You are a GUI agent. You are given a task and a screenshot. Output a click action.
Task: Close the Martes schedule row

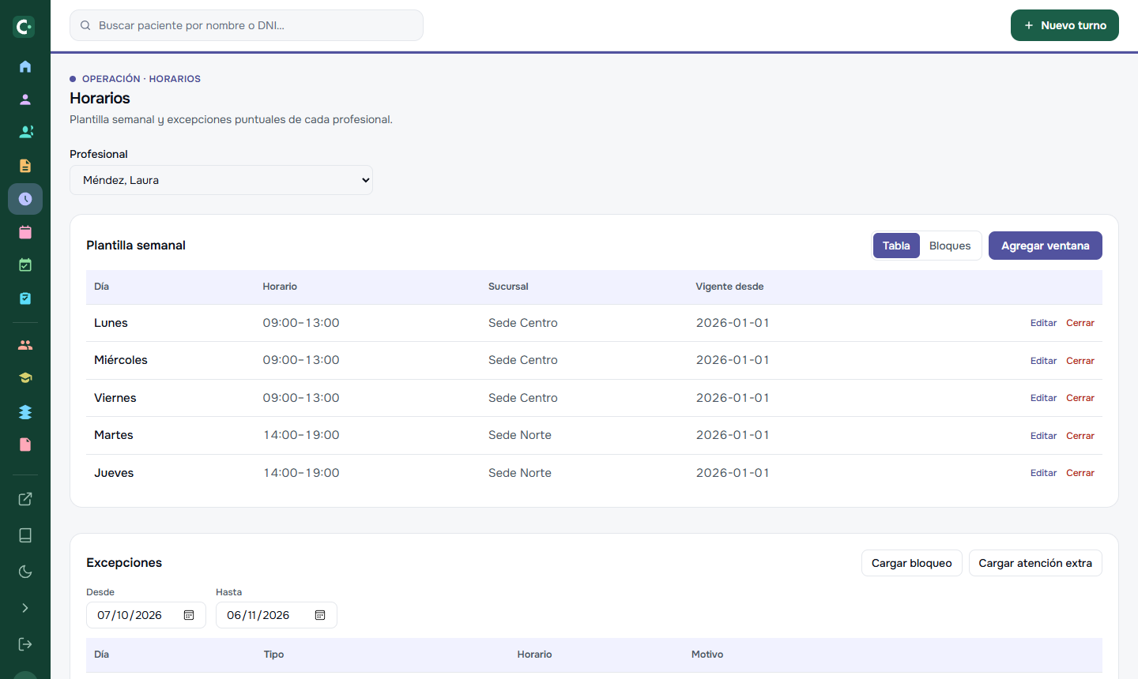click(x=1080, y=436)
